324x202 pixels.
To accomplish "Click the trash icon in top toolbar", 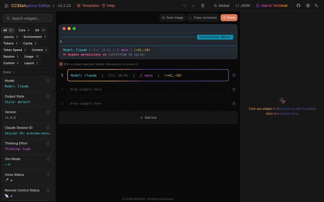I will [203, 6].
